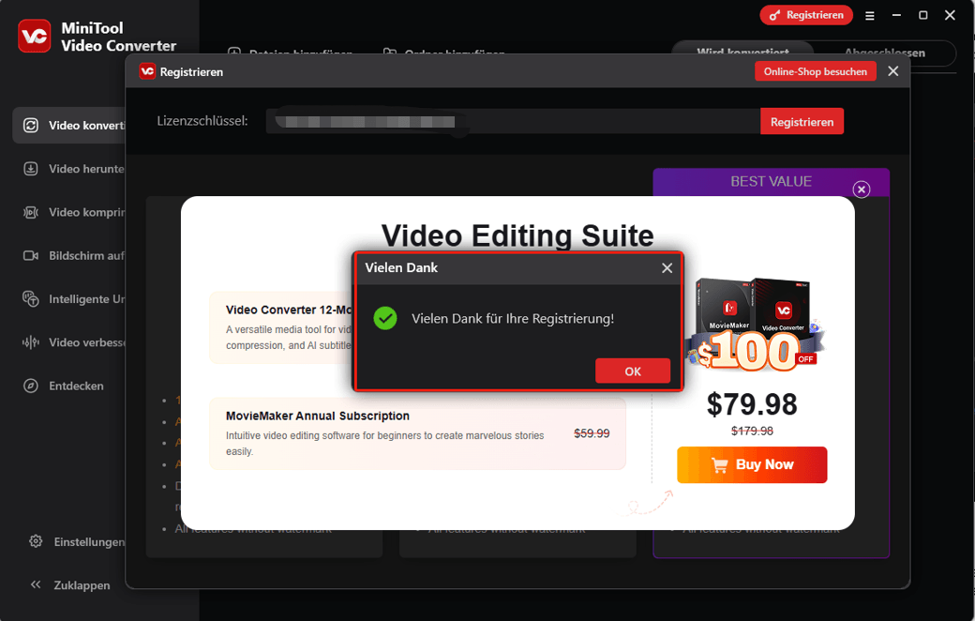Click the strikethrough $179.98 price
Screen dimensions: 975x621
(752, 432)
